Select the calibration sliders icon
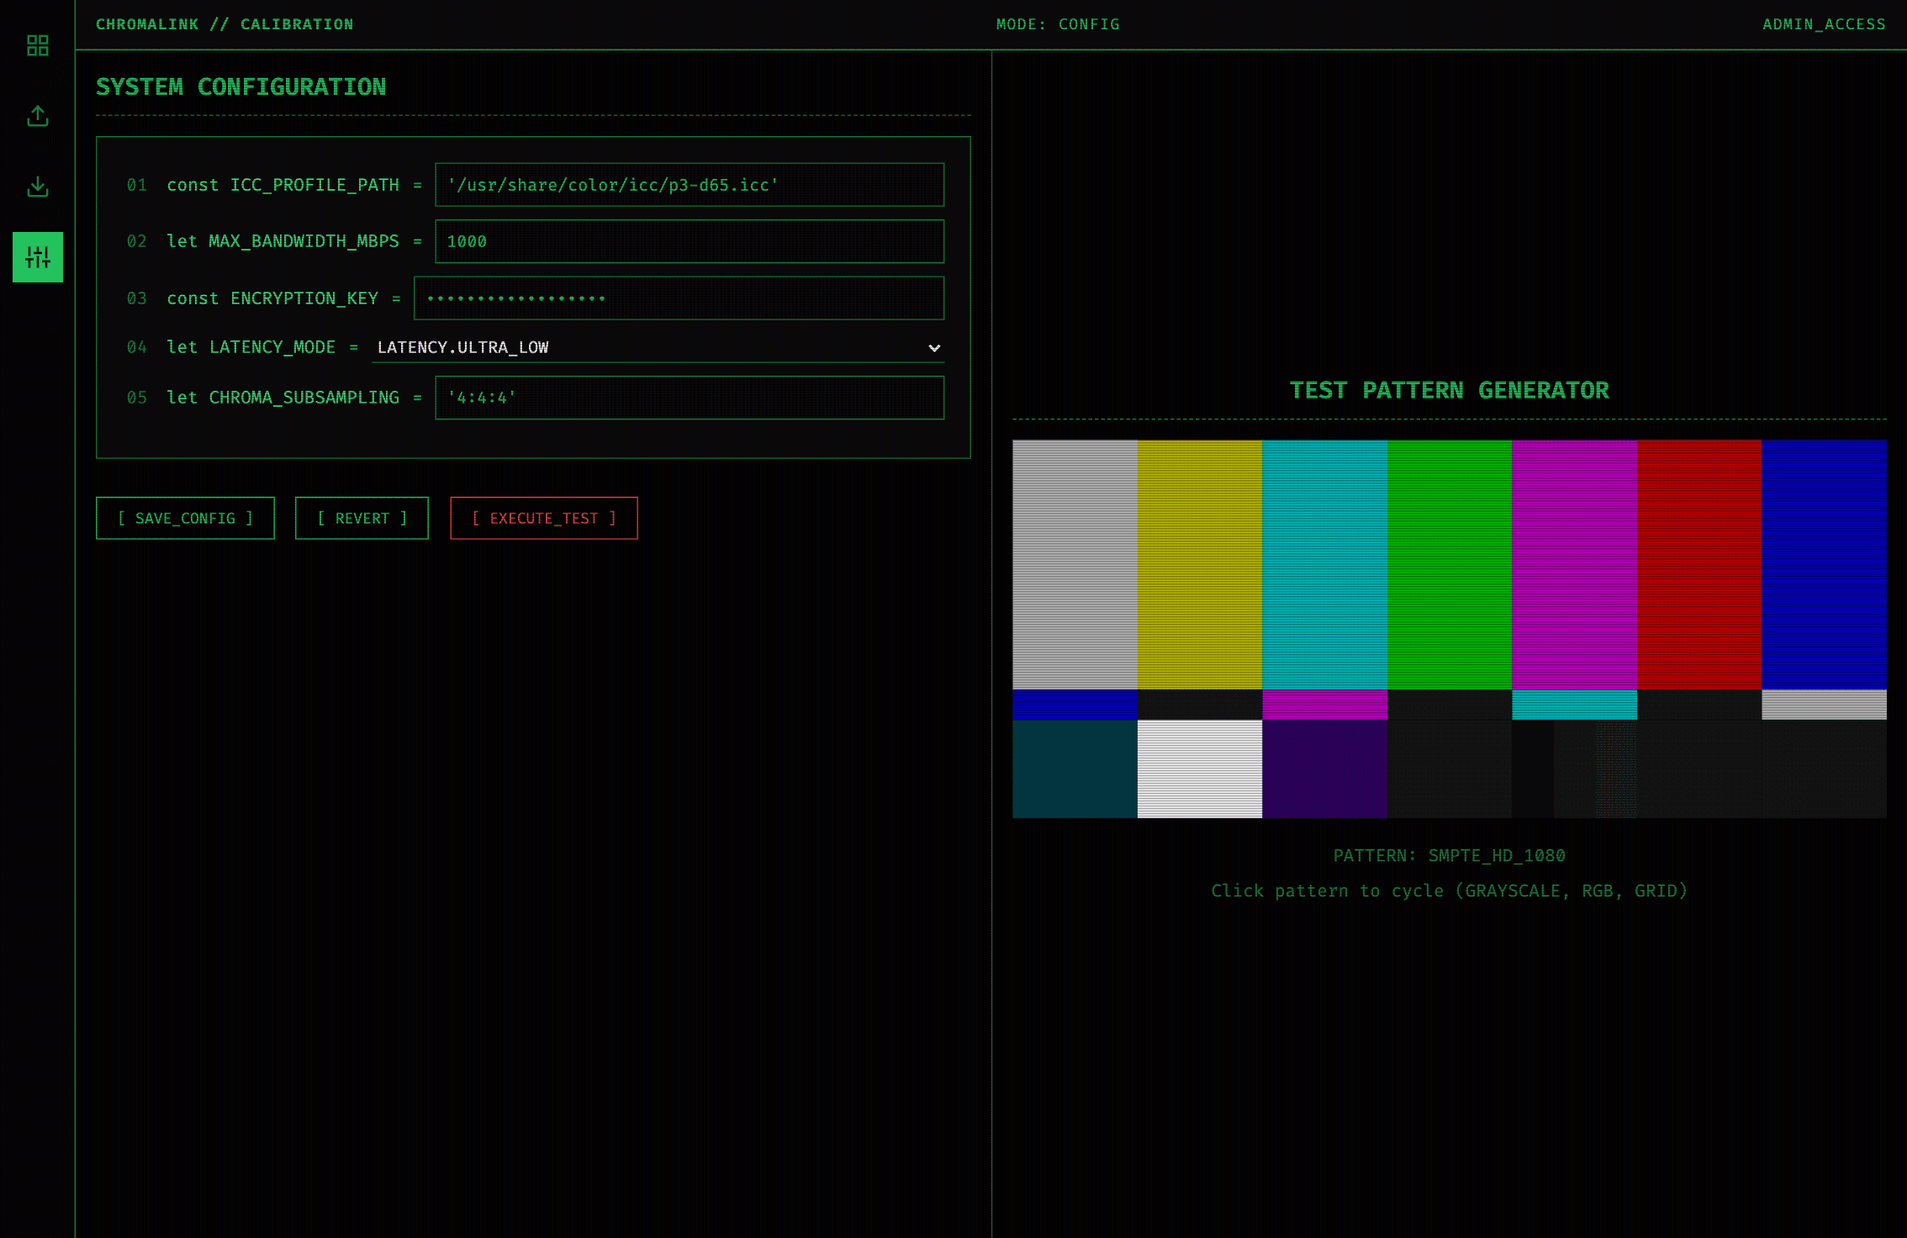The height and width of the screenshot is (1238, 1907). click(x=37, y=257)
